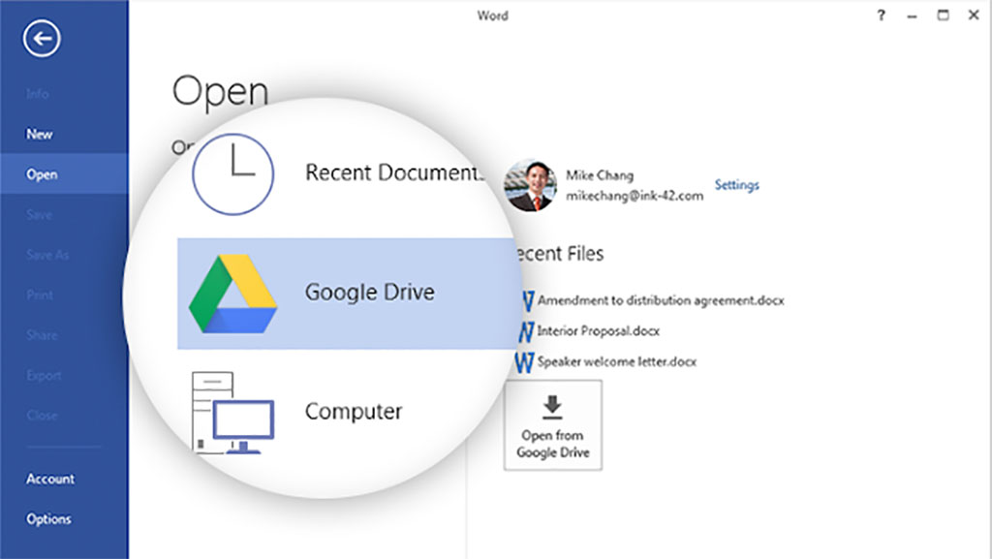Image resolution: width=992 pixels, height=559 pixels.
Task: Select New in the sidebar
Action: (x=39, y=134)
